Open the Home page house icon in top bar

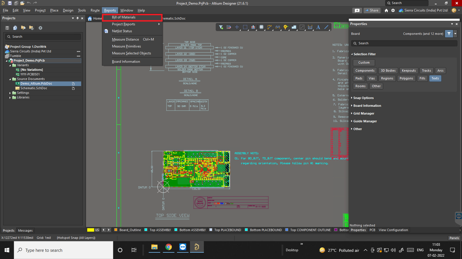386,10
